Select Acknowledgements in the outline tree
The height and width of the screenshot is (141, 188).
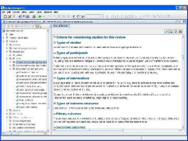tap(22, 121)
